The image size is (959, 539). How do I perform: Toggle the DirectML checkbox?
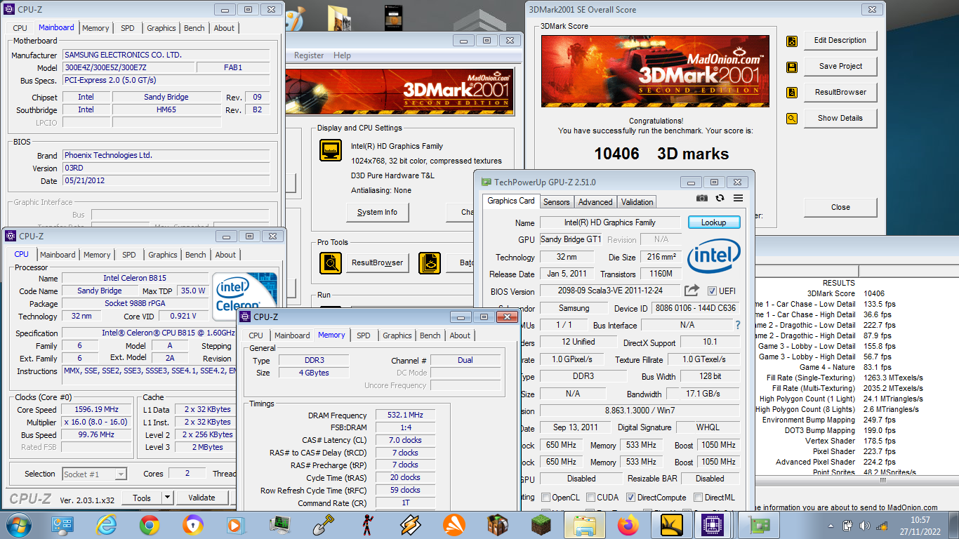[698, 497]
